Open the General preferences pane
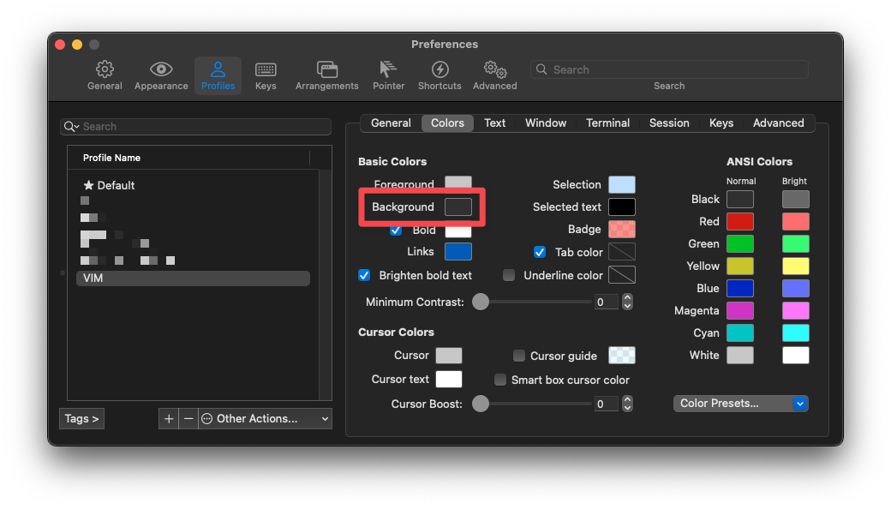The height and width of the screenshot is (509, 891). point(105,75)
